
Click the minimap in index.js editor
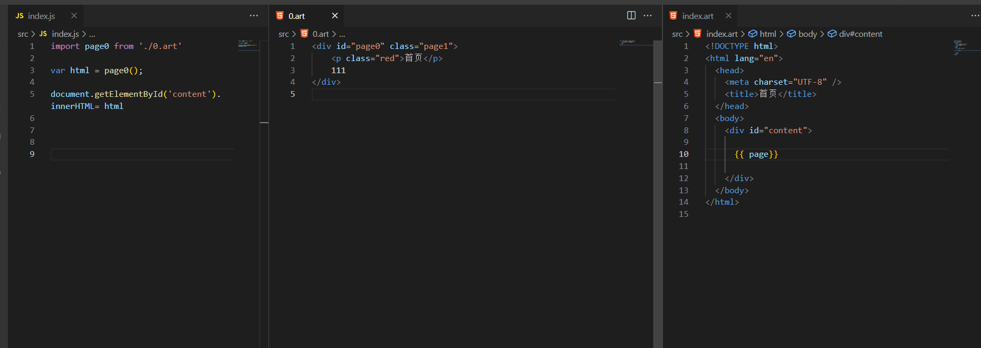click(248, 45)
